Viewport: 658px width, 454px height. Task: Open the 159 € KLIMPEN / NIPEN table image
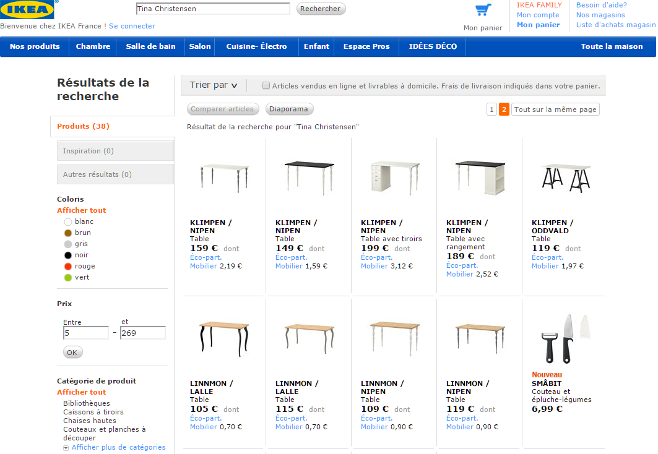pos(224,178)
